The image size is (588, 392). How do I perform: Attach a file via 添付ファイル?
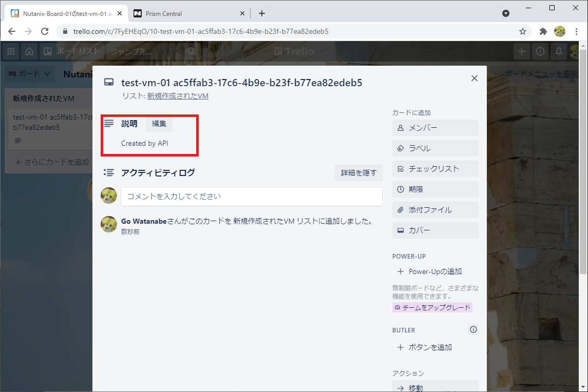pos(434,209)
